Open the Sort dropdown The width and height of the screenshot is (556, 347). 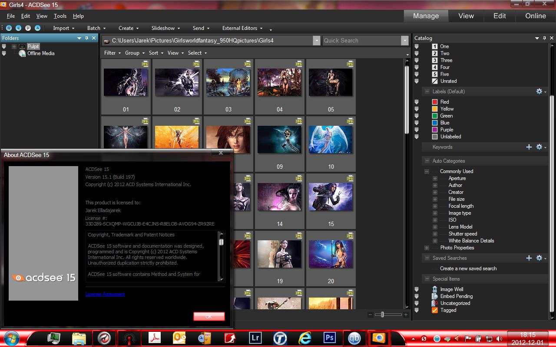(156, 53)
